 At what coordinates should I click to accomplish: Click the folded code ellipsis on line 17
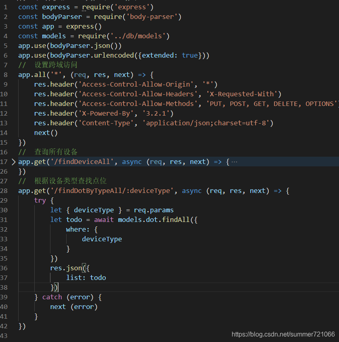[x=234, y=162]
